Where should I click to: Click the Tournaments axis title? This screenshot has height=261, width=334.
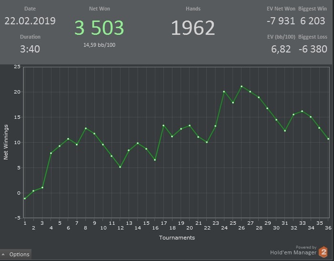tap(177, 238)
